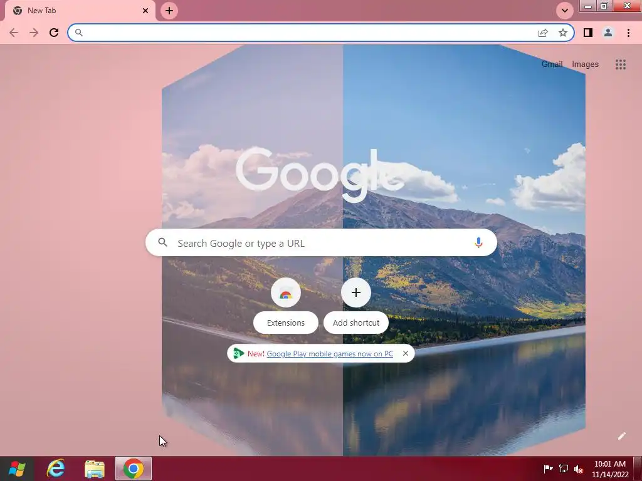Click the search magnifier in Google box

[162, 242]
